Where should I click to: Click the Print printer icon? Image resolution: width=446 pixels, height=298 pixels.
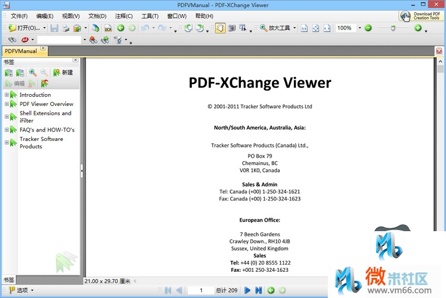(66, 28)
